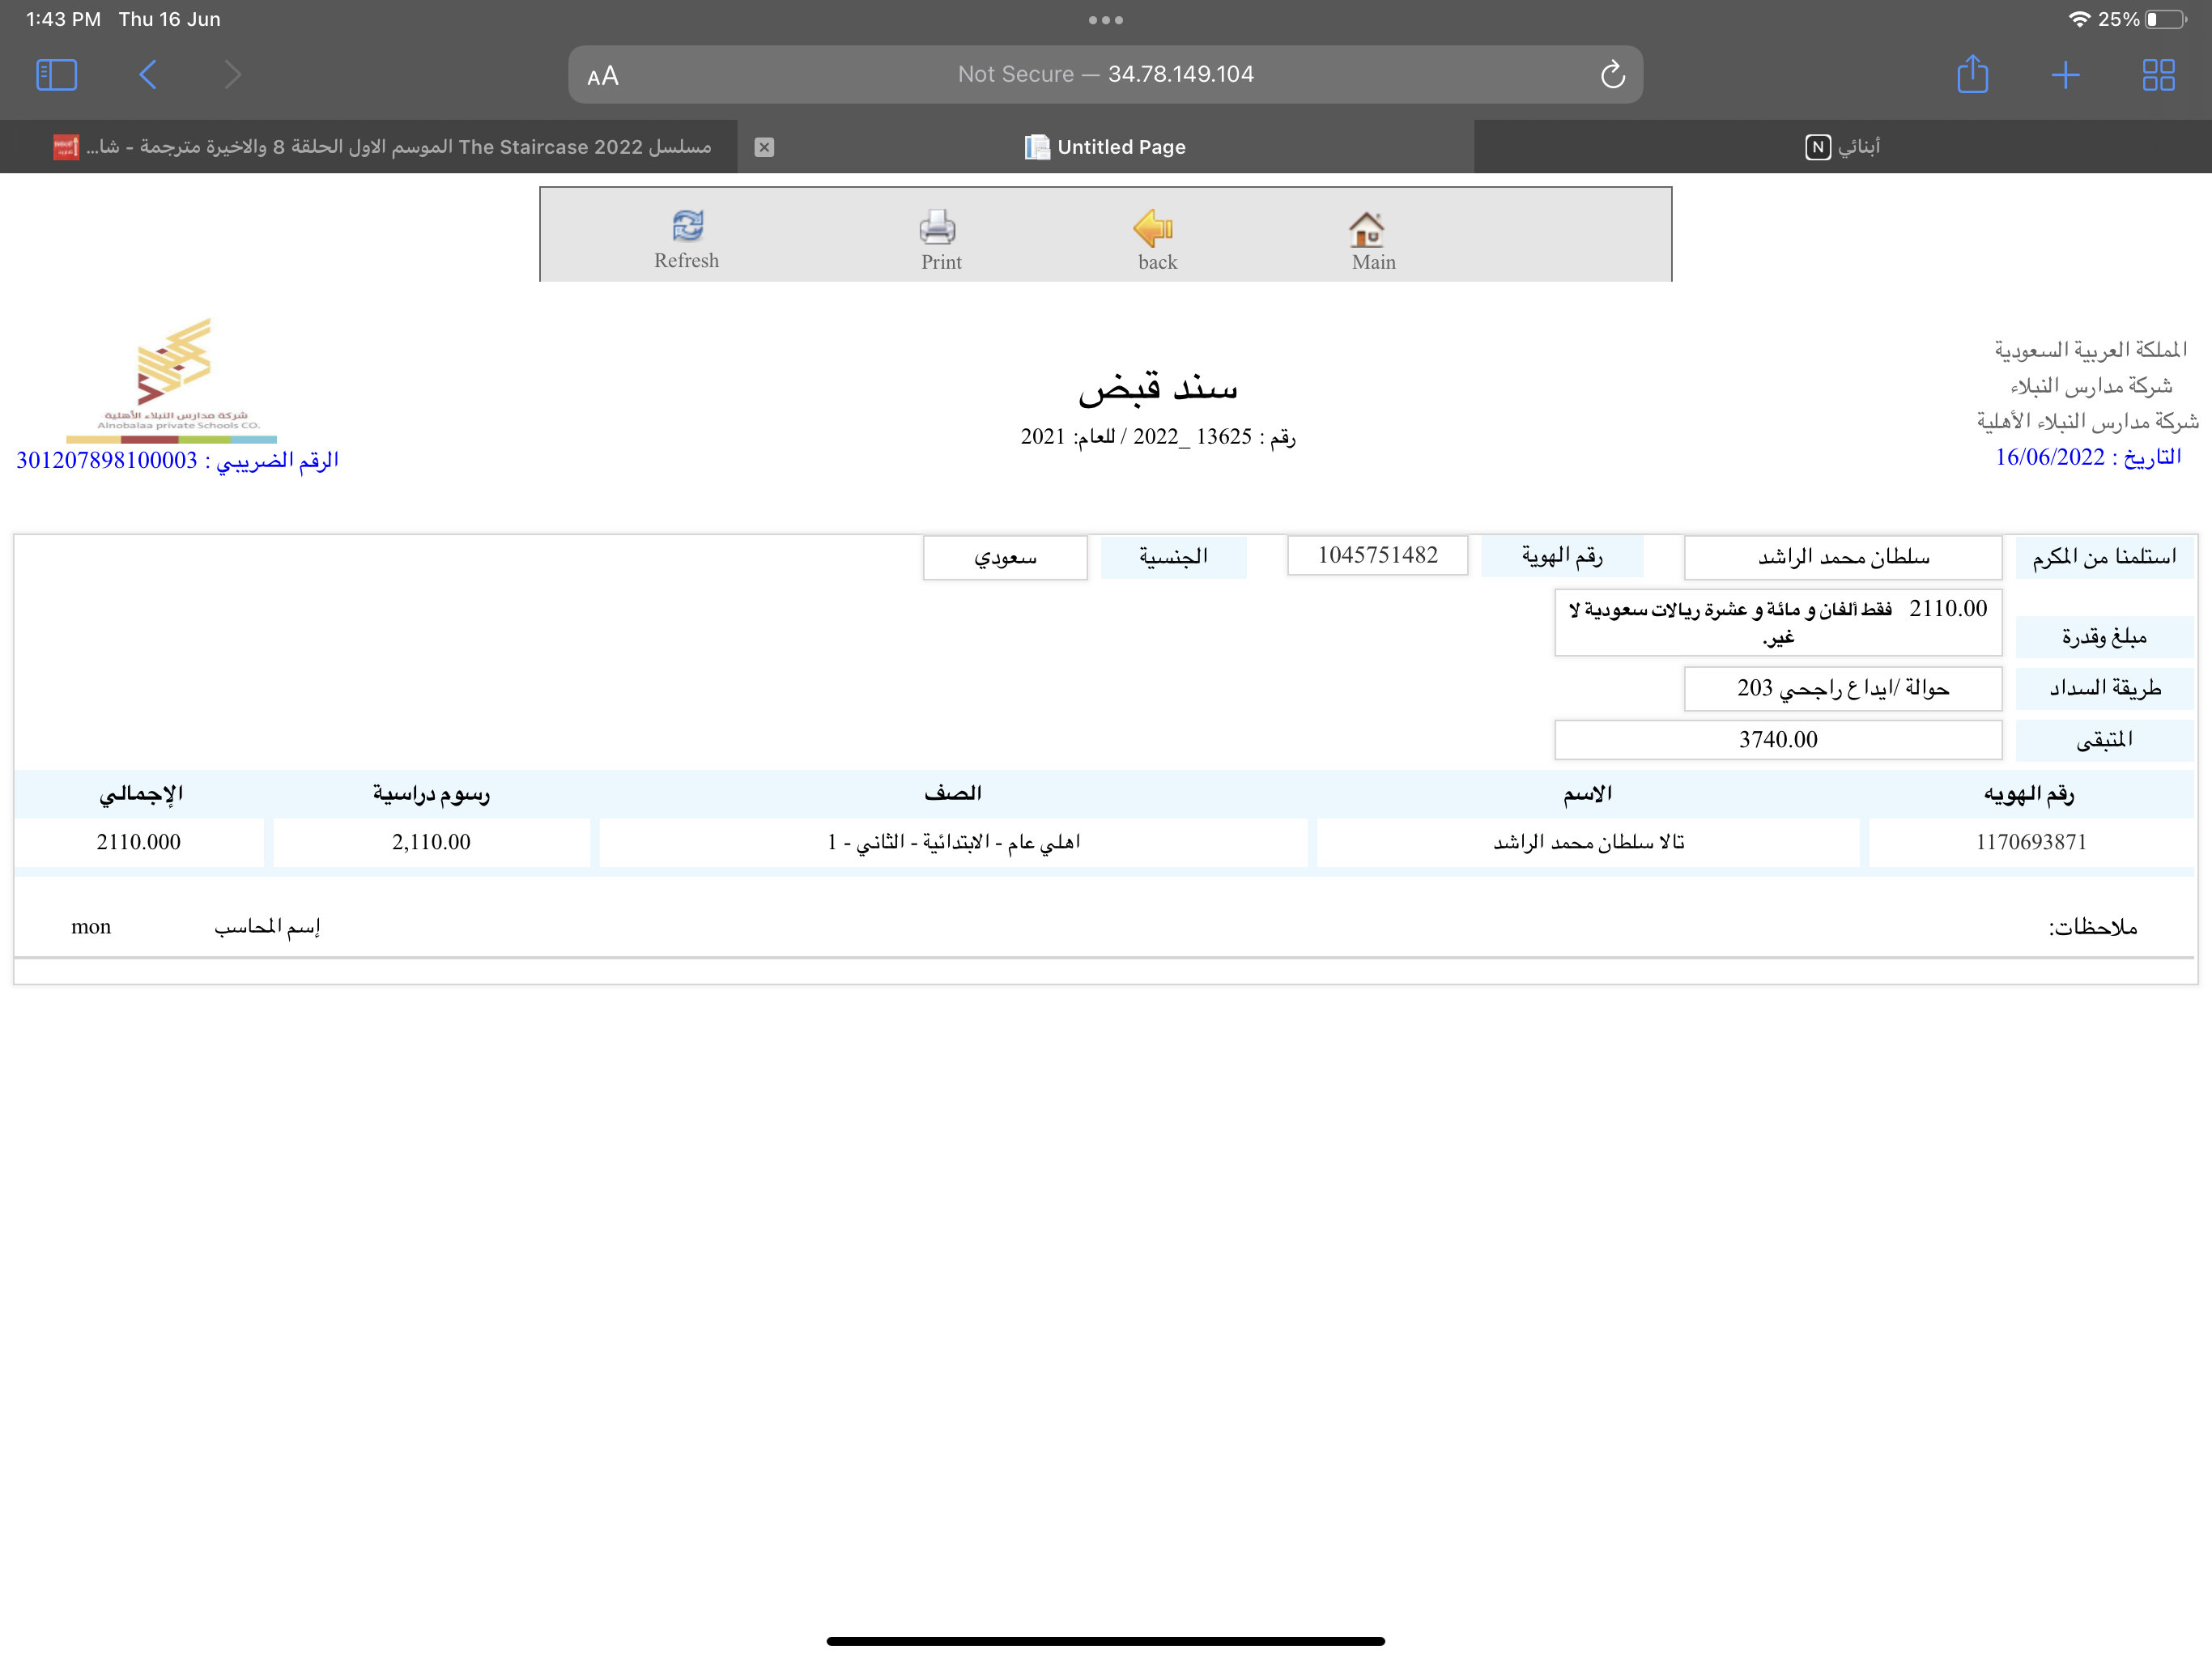
Task: Click the amount 2110.00 field
Action: tap(1778, 622)
